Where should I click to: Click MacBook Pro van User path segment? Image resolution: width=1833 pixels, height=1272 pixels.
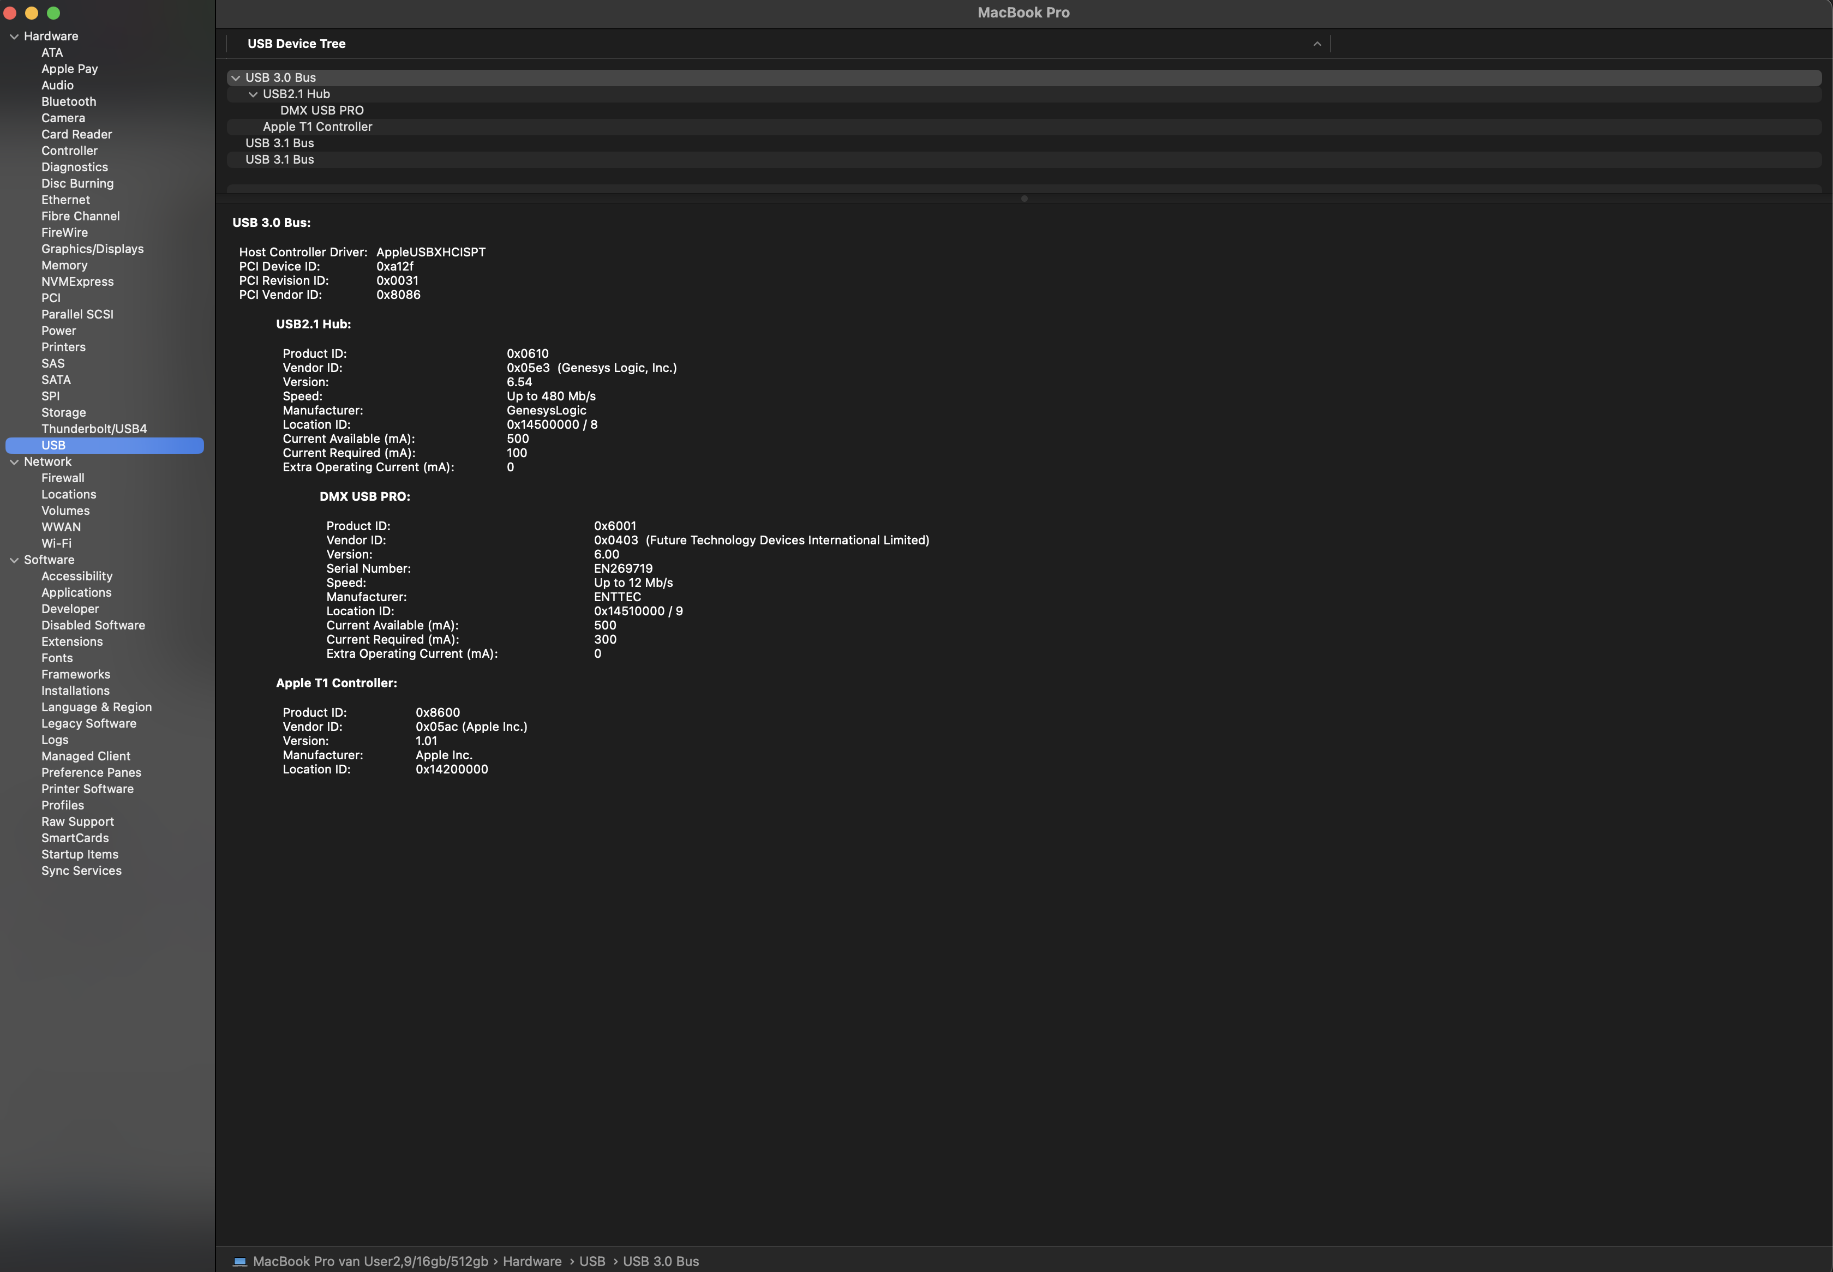tap(370, 1262)
